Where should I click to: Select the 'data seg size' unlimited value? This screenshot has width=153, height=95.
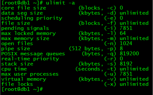134,13
